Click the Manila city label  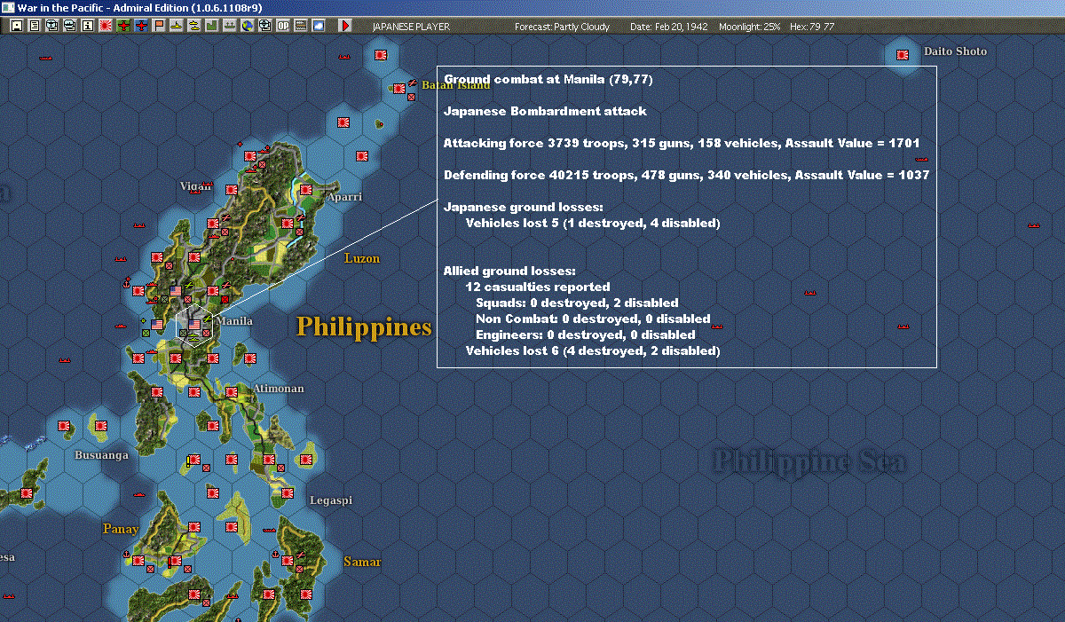click(234, 321)
